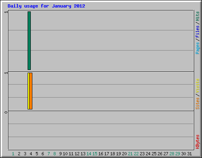Click the yellow Visits bar for day 4
The width and height of the screenshot is (202, 158).
[28, 91]
